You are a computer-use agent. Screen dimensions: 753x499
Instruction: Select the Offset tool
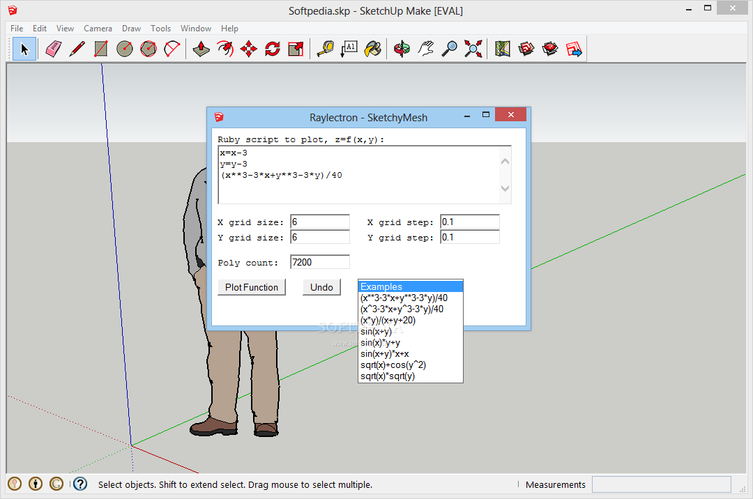point(225,49)
